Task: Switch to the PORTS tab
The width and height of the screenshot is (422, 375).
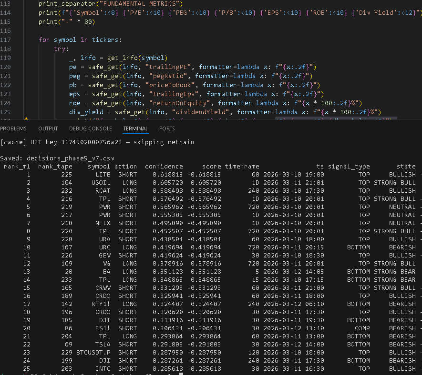Action: pos(167,128)
